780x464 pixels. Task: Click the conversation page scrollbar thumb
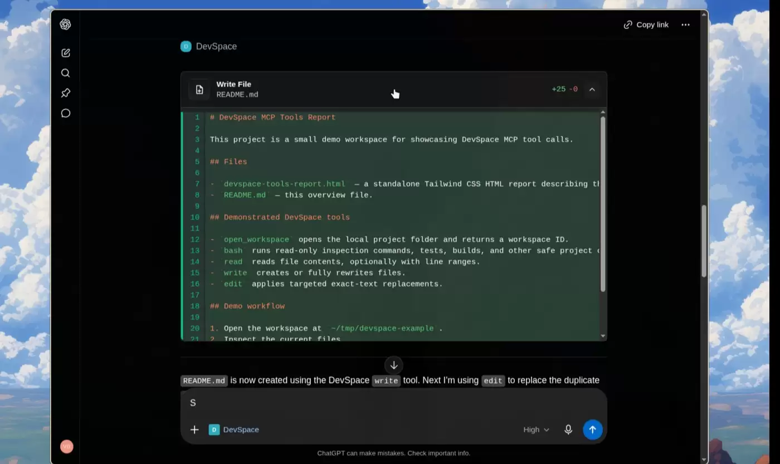pyautogui.click(x=704, y=241)
